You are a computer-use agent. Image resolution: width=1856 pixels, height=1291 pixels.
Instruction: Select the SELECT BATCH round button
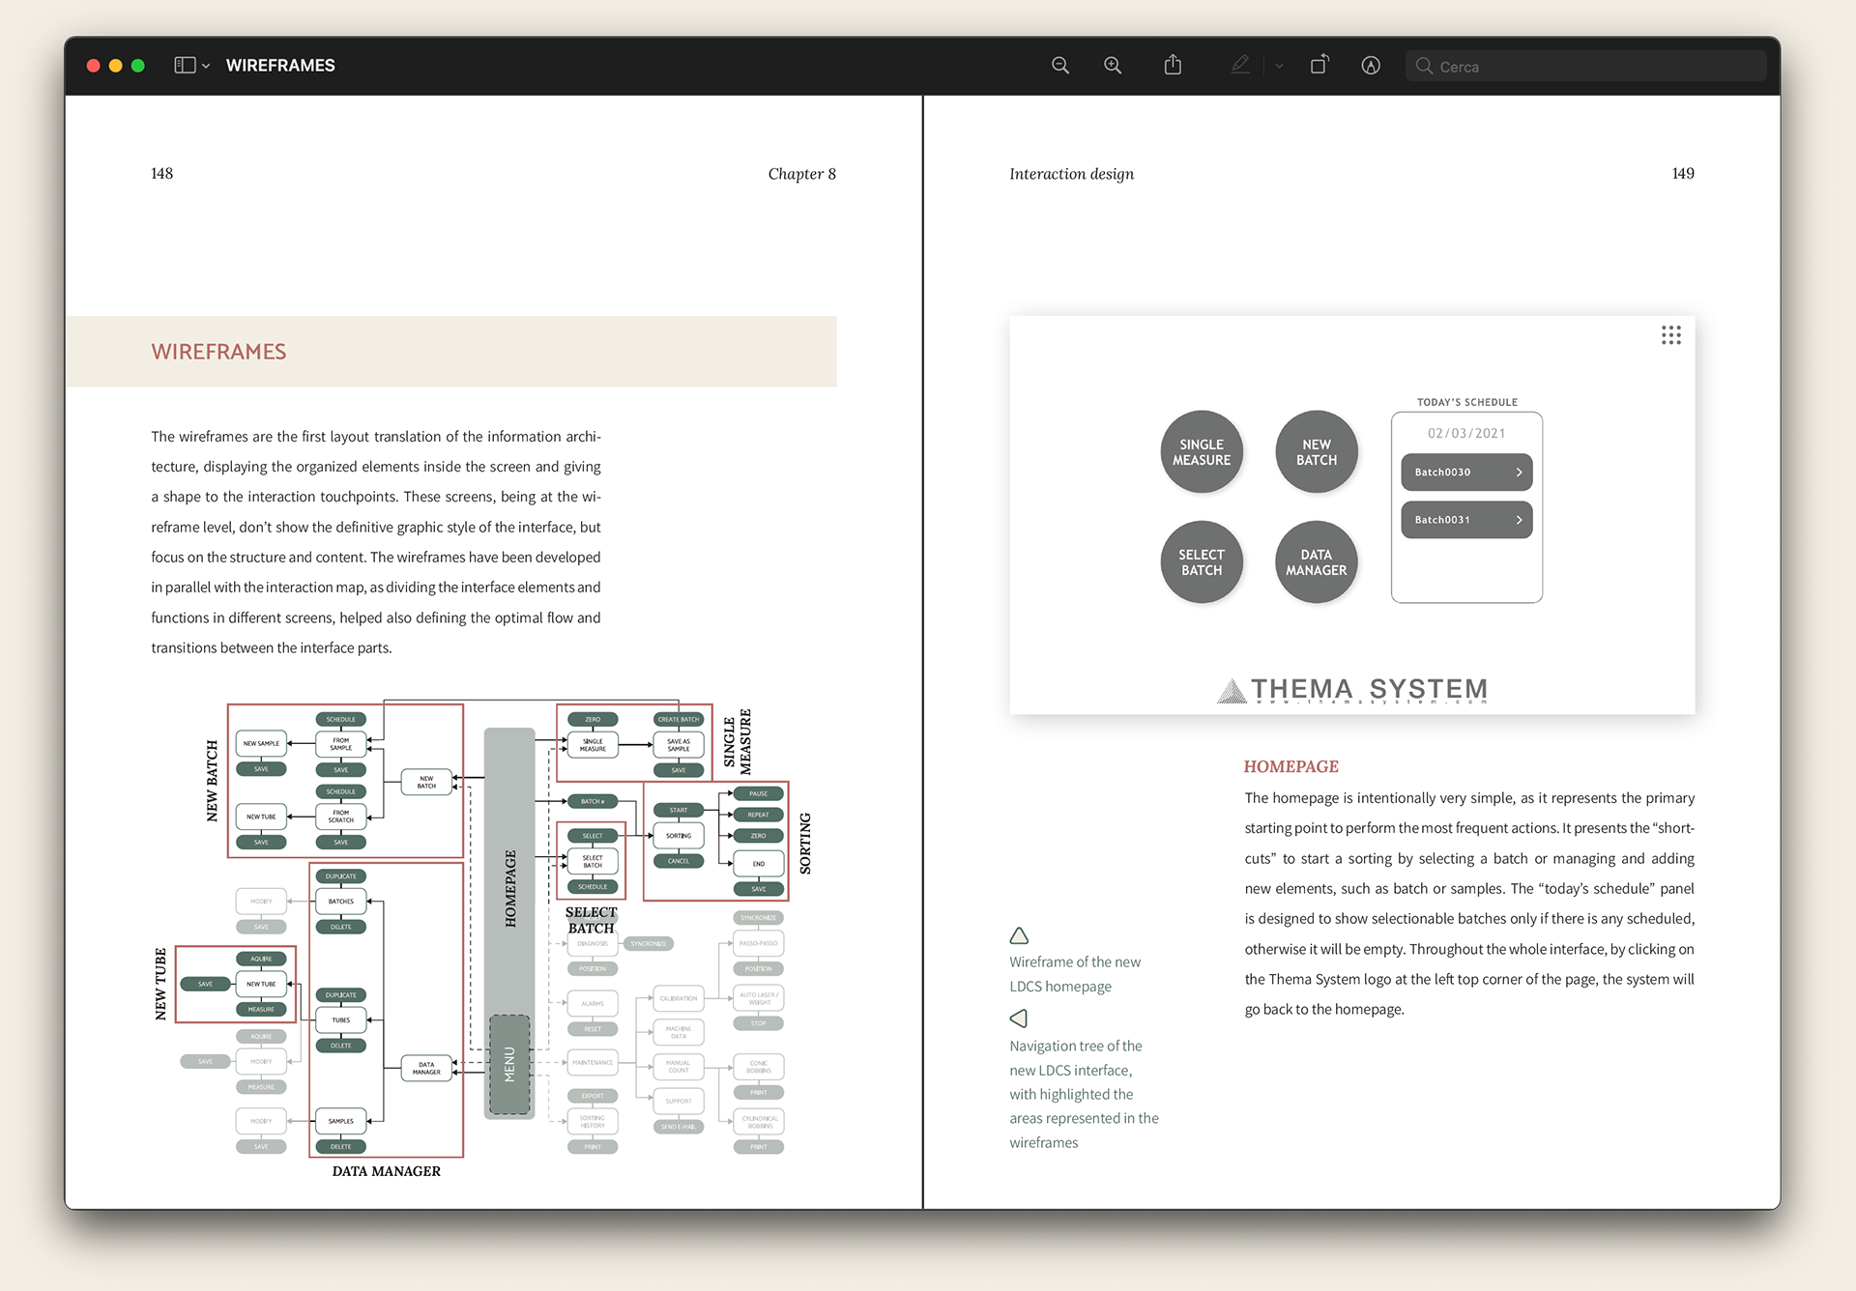[1202, 562]
